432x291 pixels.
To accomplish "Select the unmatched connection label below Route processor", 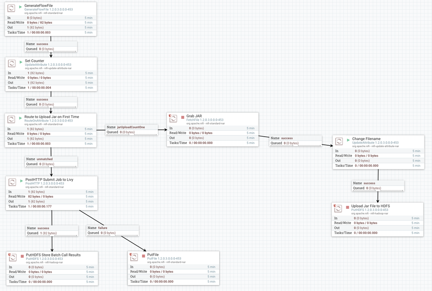I will [39, 159].
